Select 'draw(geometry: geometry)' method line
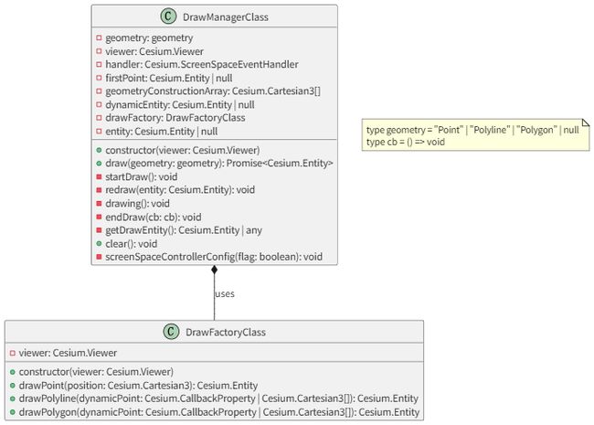The image size is (594, 425). pyautogui.click(x=219, y=164)
